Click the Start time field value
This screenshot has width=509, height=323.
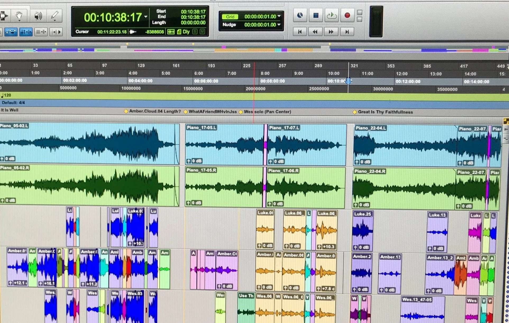[x=193, y=12]
